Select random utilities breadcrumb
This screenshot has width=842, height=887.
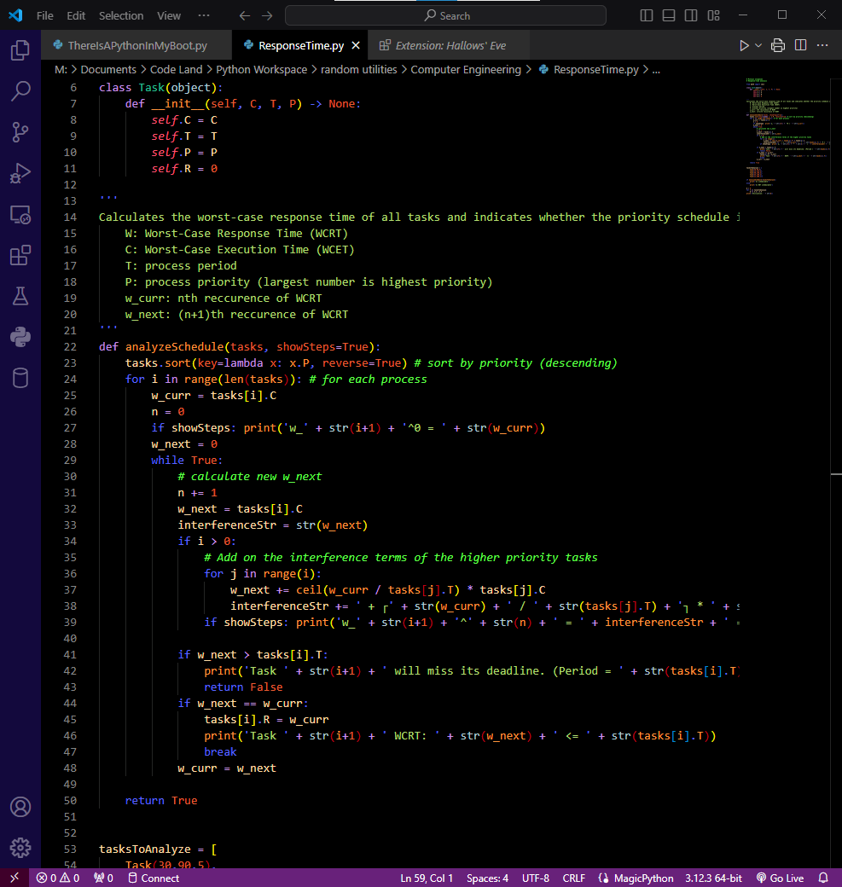pos(359,70)
